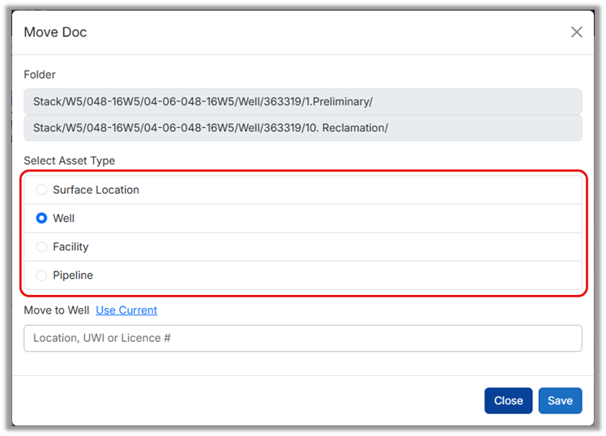The image size is (606, 436).
Task: Click the 10. Reclamation folder path field
Action: tap(302, 128)
